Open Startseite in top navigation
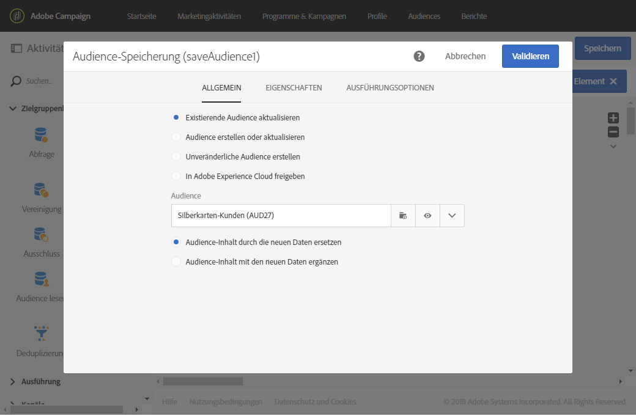 141,16
